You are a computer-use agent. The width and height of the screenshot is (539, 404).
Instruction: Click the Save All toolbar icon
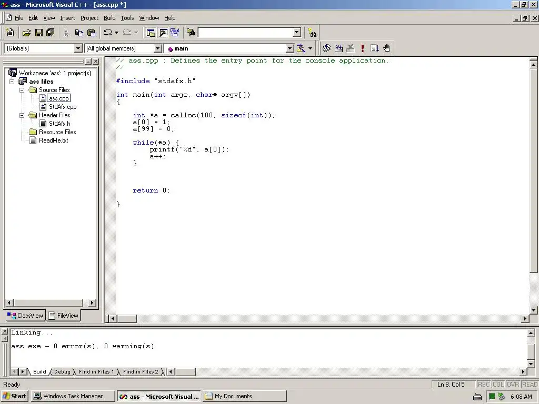pos(50,33)
